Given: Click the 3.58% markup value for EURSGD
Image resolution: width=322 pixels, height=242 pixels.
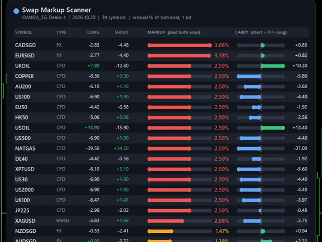Looking at the screenshot, I should [x=222, y=56].
